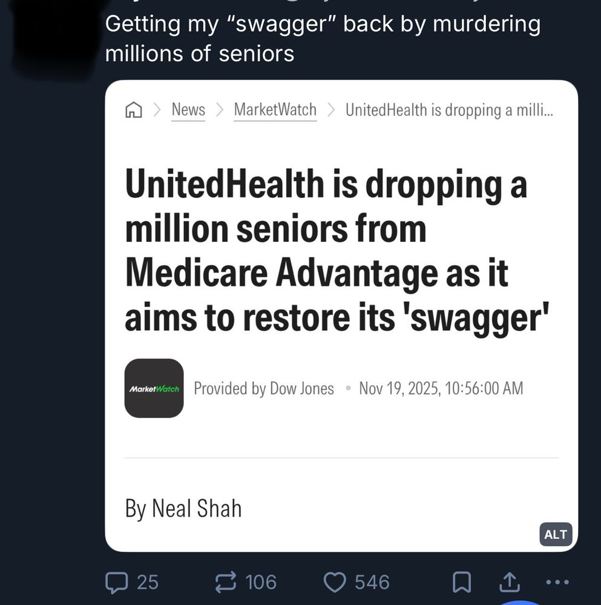Click the 'Provided by Dow Jones' text

(264, 388)
